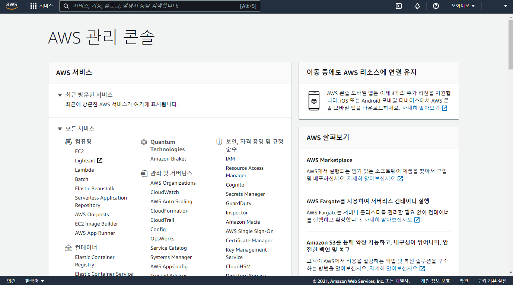Open the Resource Access Manager link
This screenshot has width=513, height=285.
(245, 172)
